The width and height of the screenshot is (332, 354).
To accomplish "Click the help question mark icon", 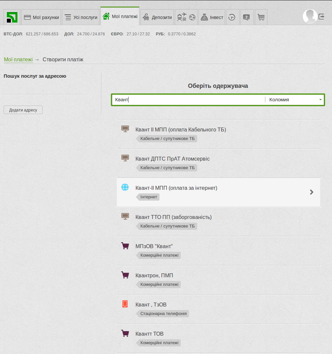I will tap(247, 17).
